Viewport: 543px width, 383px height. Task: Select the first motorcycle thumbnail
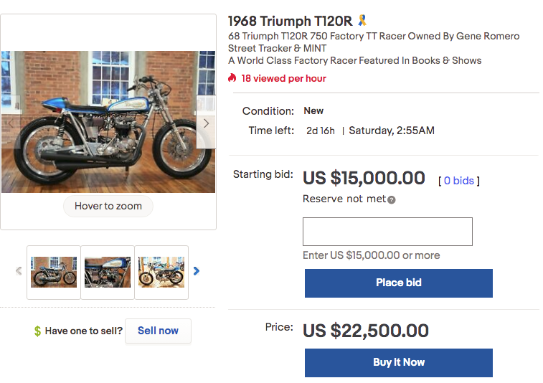pos(54,272)
